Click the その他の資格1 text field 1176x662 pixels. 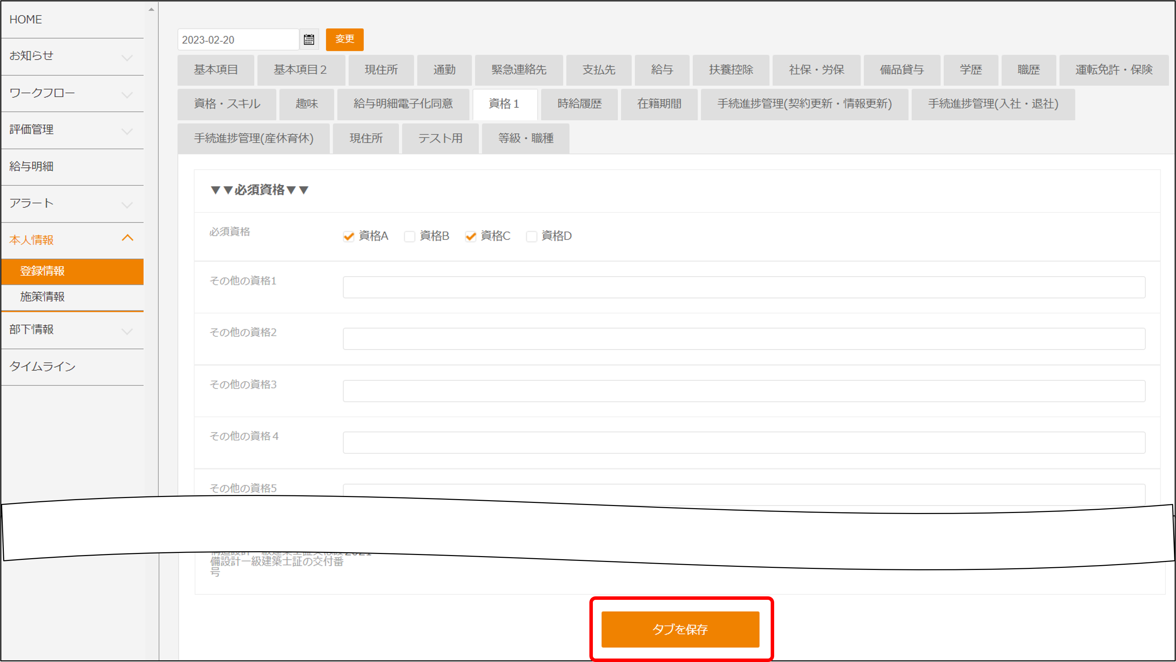click(x=743, y=287)
